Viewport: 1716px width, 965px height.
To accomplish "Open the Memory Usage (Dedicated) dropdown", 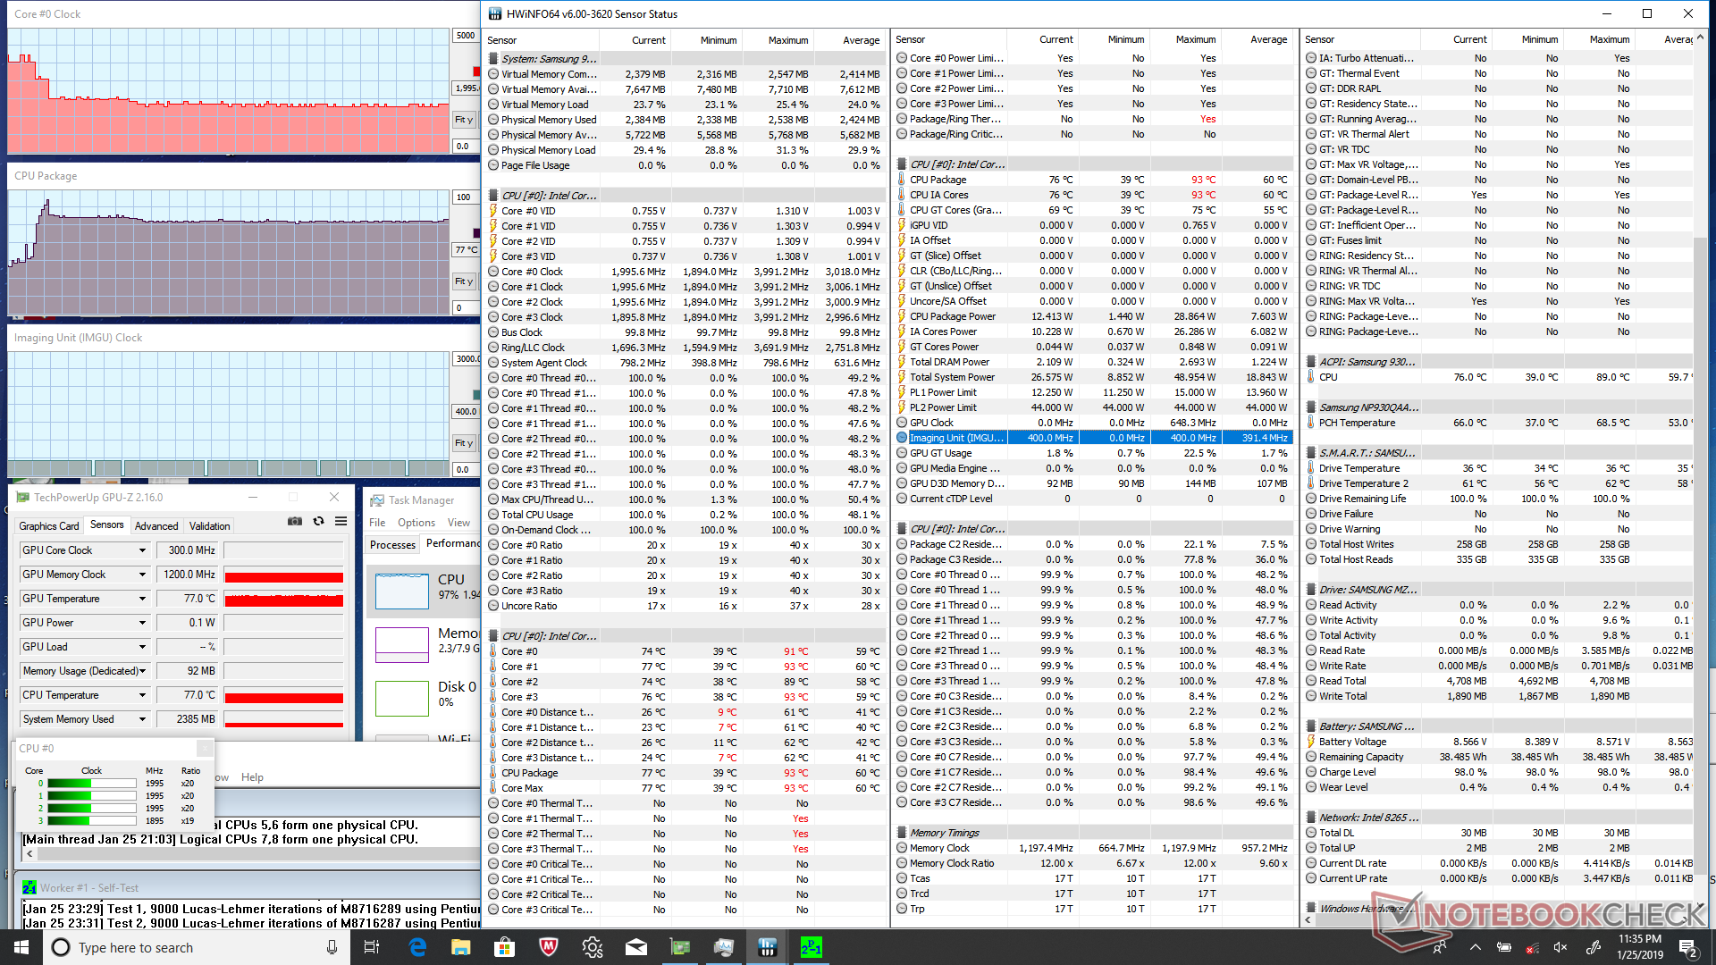I will [x=142, y=671].
